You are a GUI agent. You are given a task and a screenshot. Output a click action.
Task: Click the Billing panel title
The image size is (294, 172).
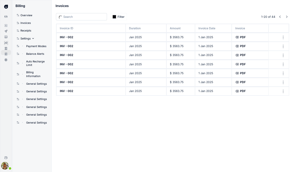click(x=20, y=6)
